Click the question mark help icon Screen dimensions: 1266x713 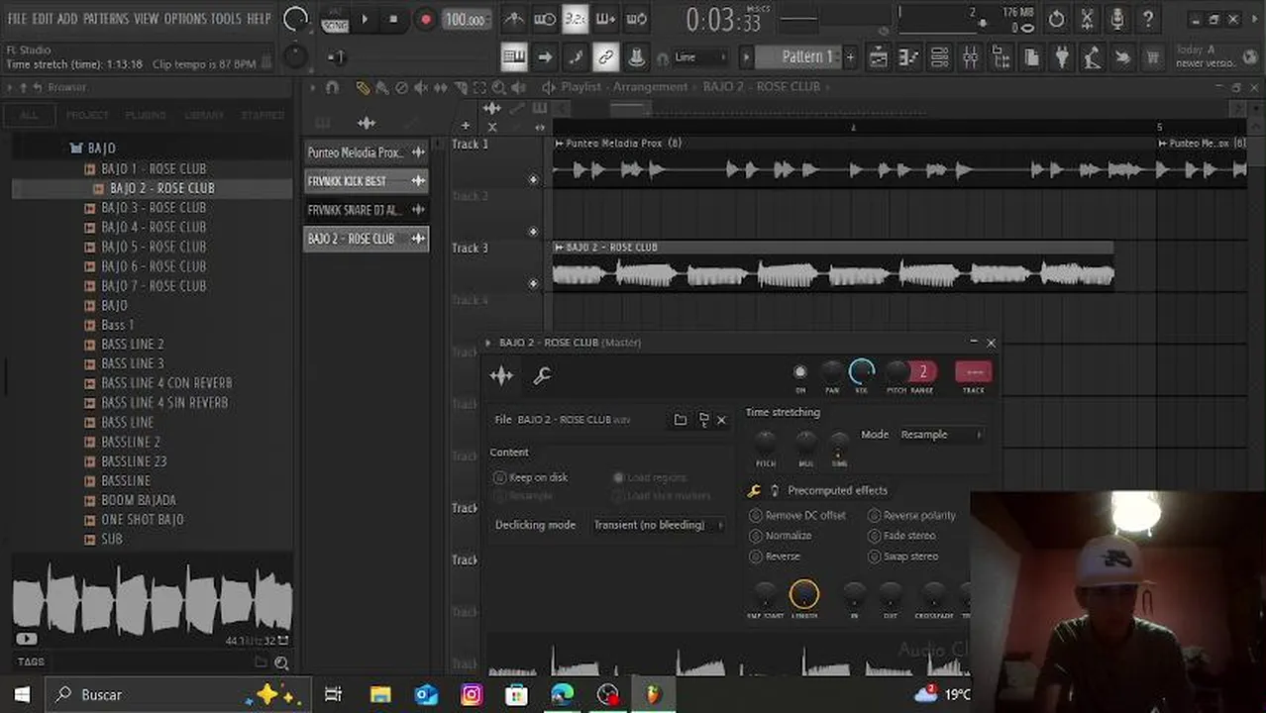pyautogui.click(x=1148, y=19)
